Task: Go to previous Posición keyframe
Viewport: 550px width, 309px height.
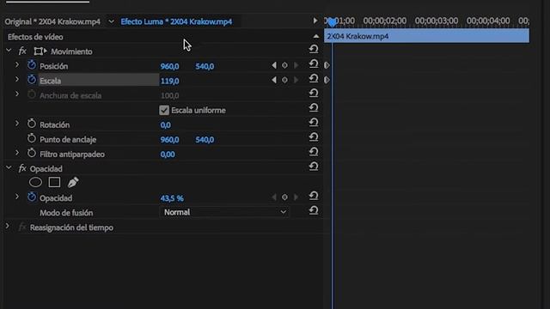Action: (x=273, y=65)
